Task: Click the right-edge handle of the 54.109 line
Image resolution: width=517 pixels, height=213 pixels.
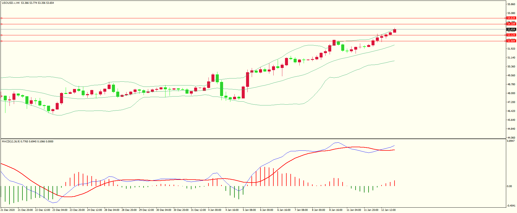Action: (505, 24)
